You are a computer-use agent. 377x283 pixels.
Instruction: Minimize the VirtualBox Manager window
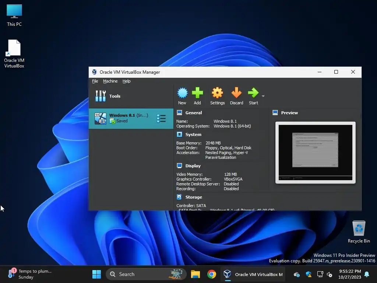click(x=320, y=72)
